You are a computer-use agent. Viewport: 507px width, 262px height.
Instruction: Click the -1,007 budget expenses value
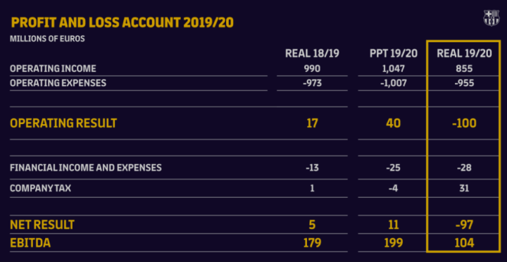point(394,83)
